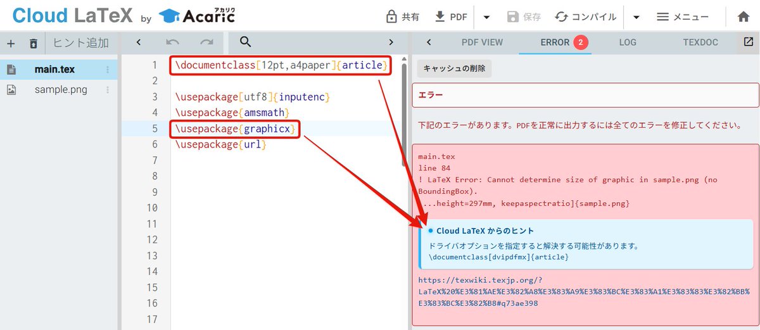
Task: Download the PDF file
Action: coord(451,16)
